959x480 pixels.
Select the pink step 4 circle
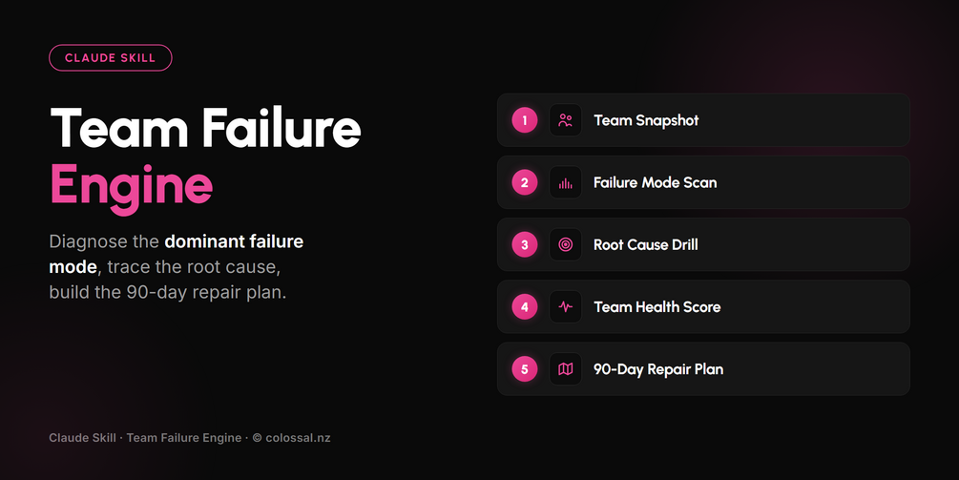pos(525,307)
